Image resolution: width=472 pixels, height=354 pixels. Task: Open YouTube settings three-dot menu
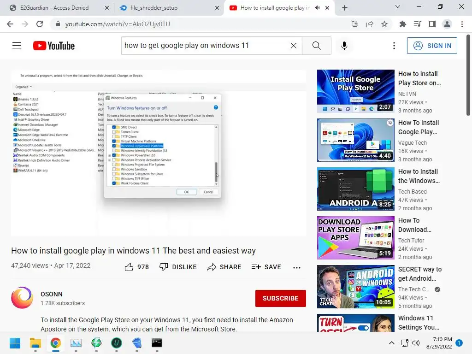click(x=394, y=46)
